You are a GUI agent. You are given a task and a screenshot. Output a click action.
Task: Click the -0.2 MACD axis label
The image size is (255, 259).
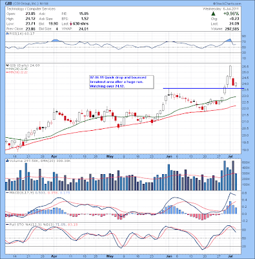[245, 221]
